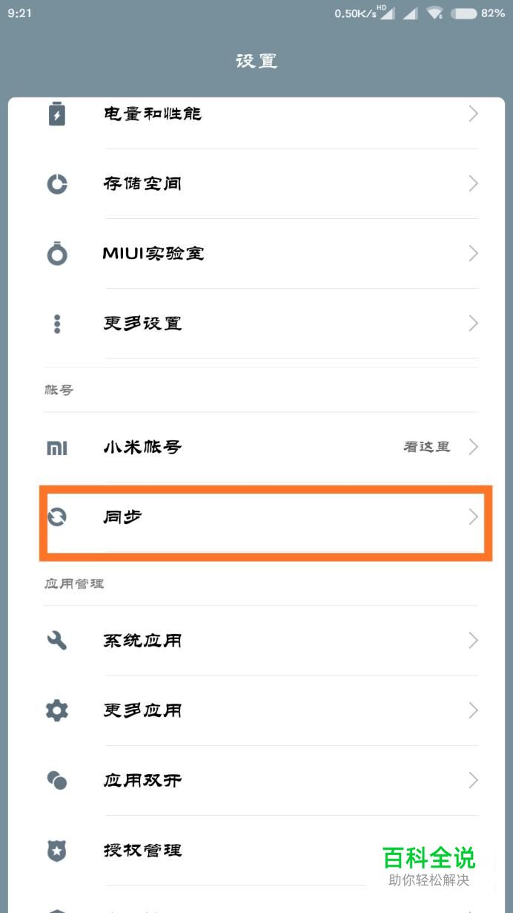Tap the 看这里 link beside Mi account

click(x=426, y=448)
